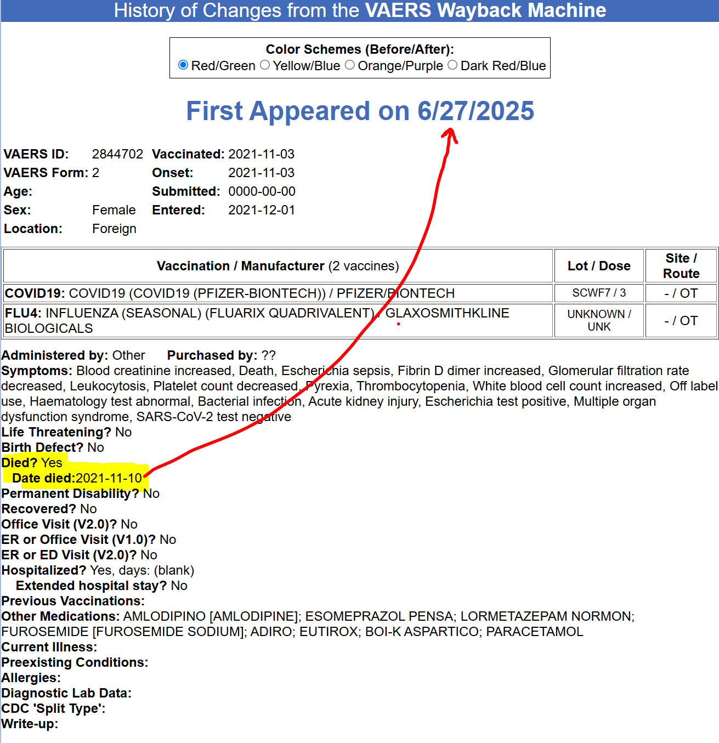Click the 'Lot / Dose' column header
Viewport: 719px width, 743px height.
pos(599,266)
